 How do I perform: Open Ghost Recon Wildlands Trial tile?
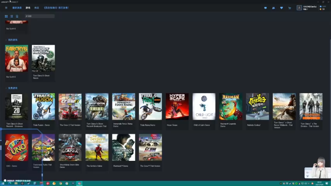coord(284,111)
